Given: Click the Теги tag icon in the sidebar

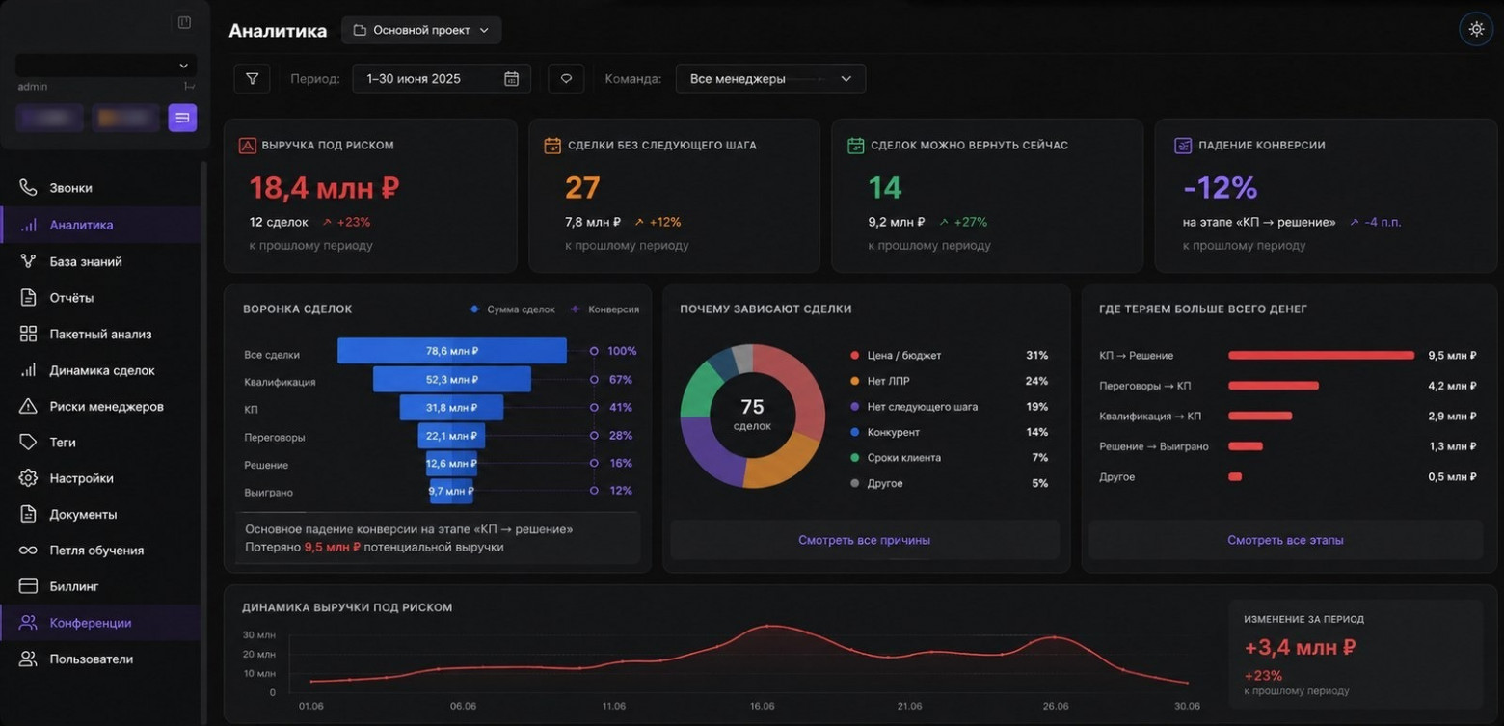Looking at the screenshot, I should [28, 442].
